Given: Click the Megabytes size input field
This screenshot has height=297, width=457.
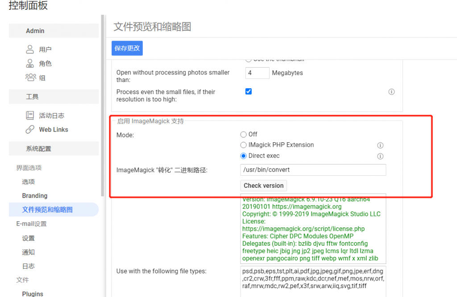Looking at the screenshot, I should click(257, 73).
